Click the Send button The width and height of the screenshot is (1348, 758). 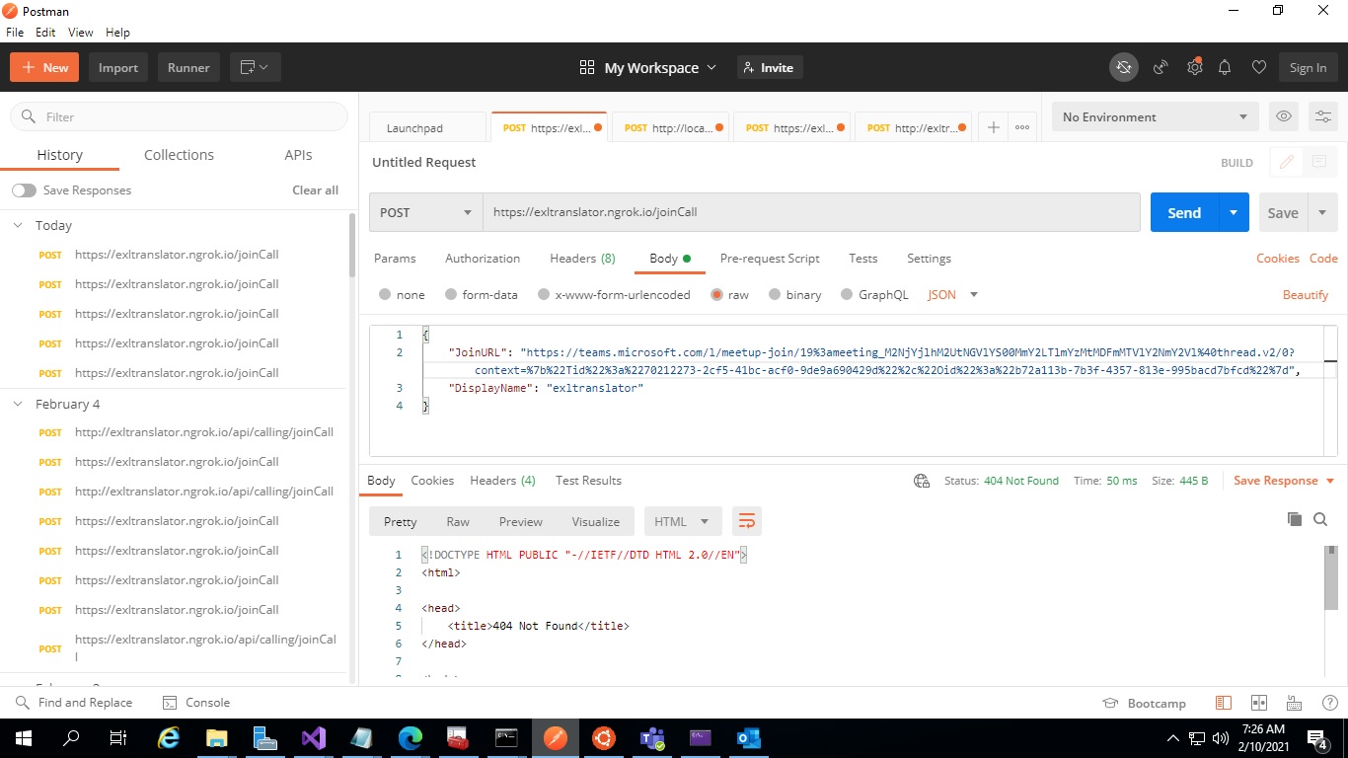[1184, 212]
